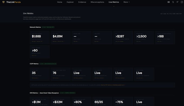This screenshot has width=184, height=106.
Task: Click the $1.88B metric card
Action: pos(40,37)
